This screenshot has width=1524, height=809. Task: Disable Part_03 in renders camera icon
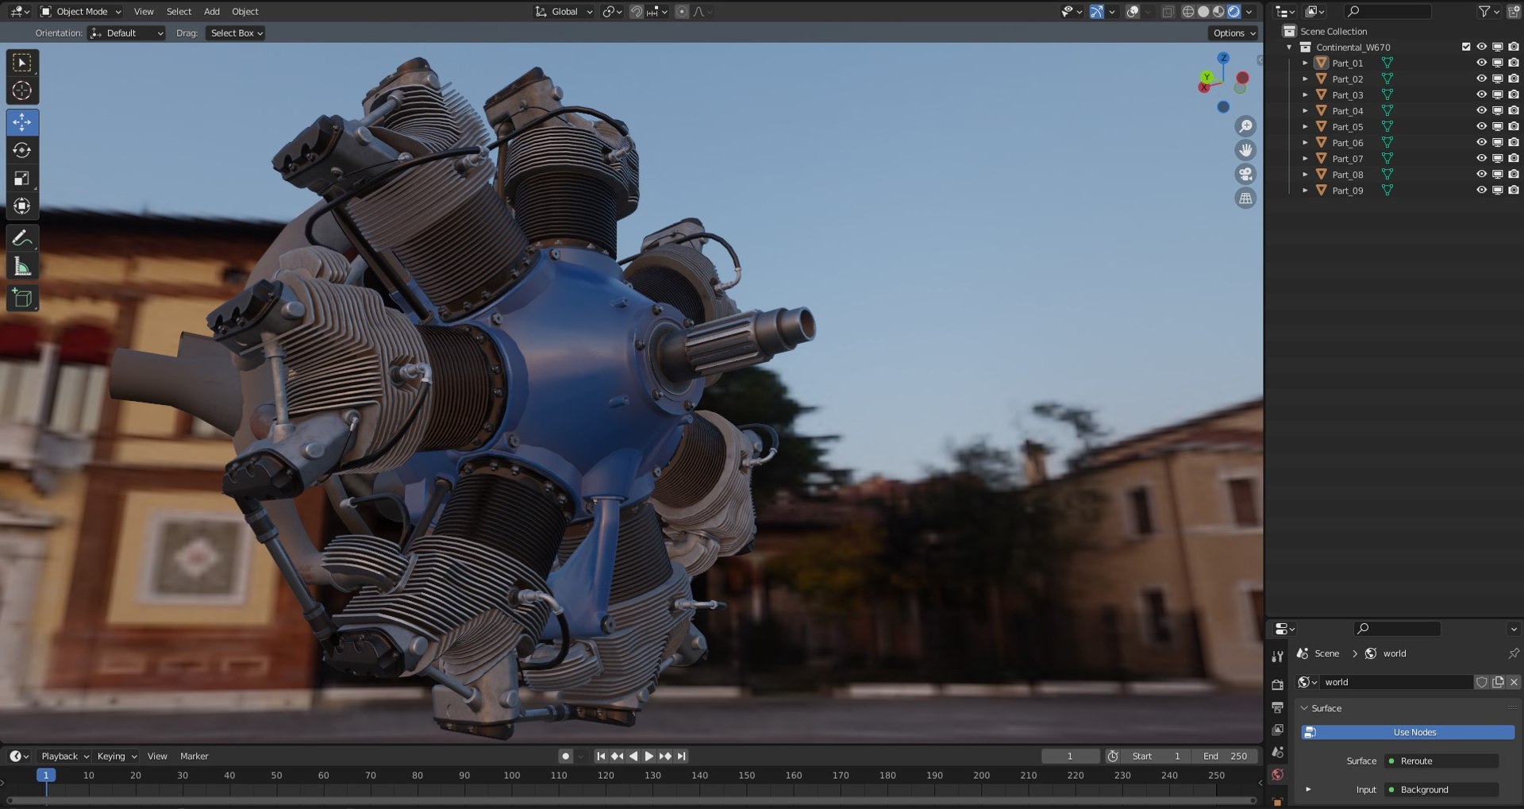coord(1514,94)
